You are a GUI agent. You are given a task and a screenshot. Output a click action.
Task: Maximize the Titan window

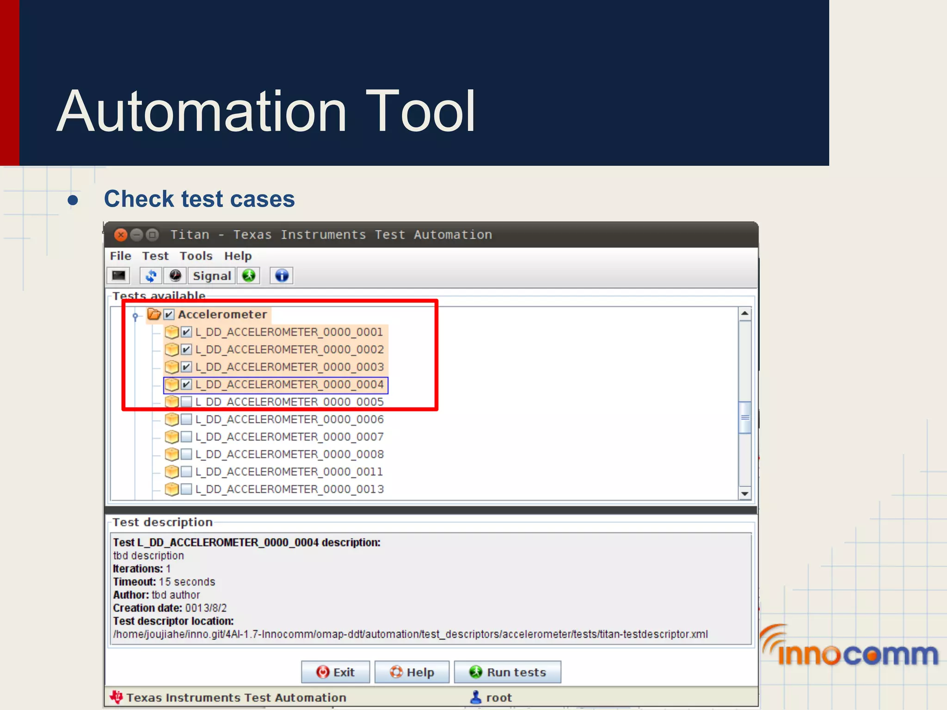[152, 235]
